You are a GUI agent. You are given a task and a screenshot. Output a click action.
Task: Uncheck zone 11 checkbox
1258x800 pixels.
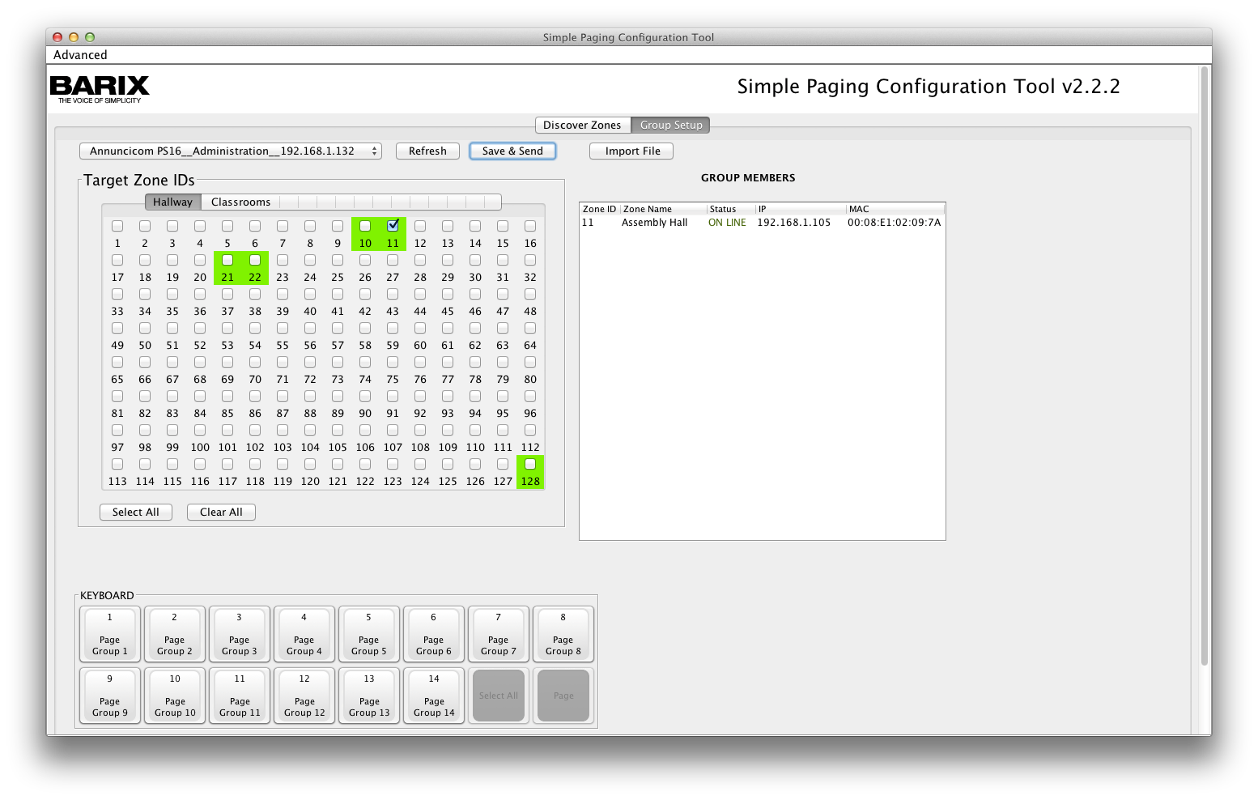click(x=393, y=226)
